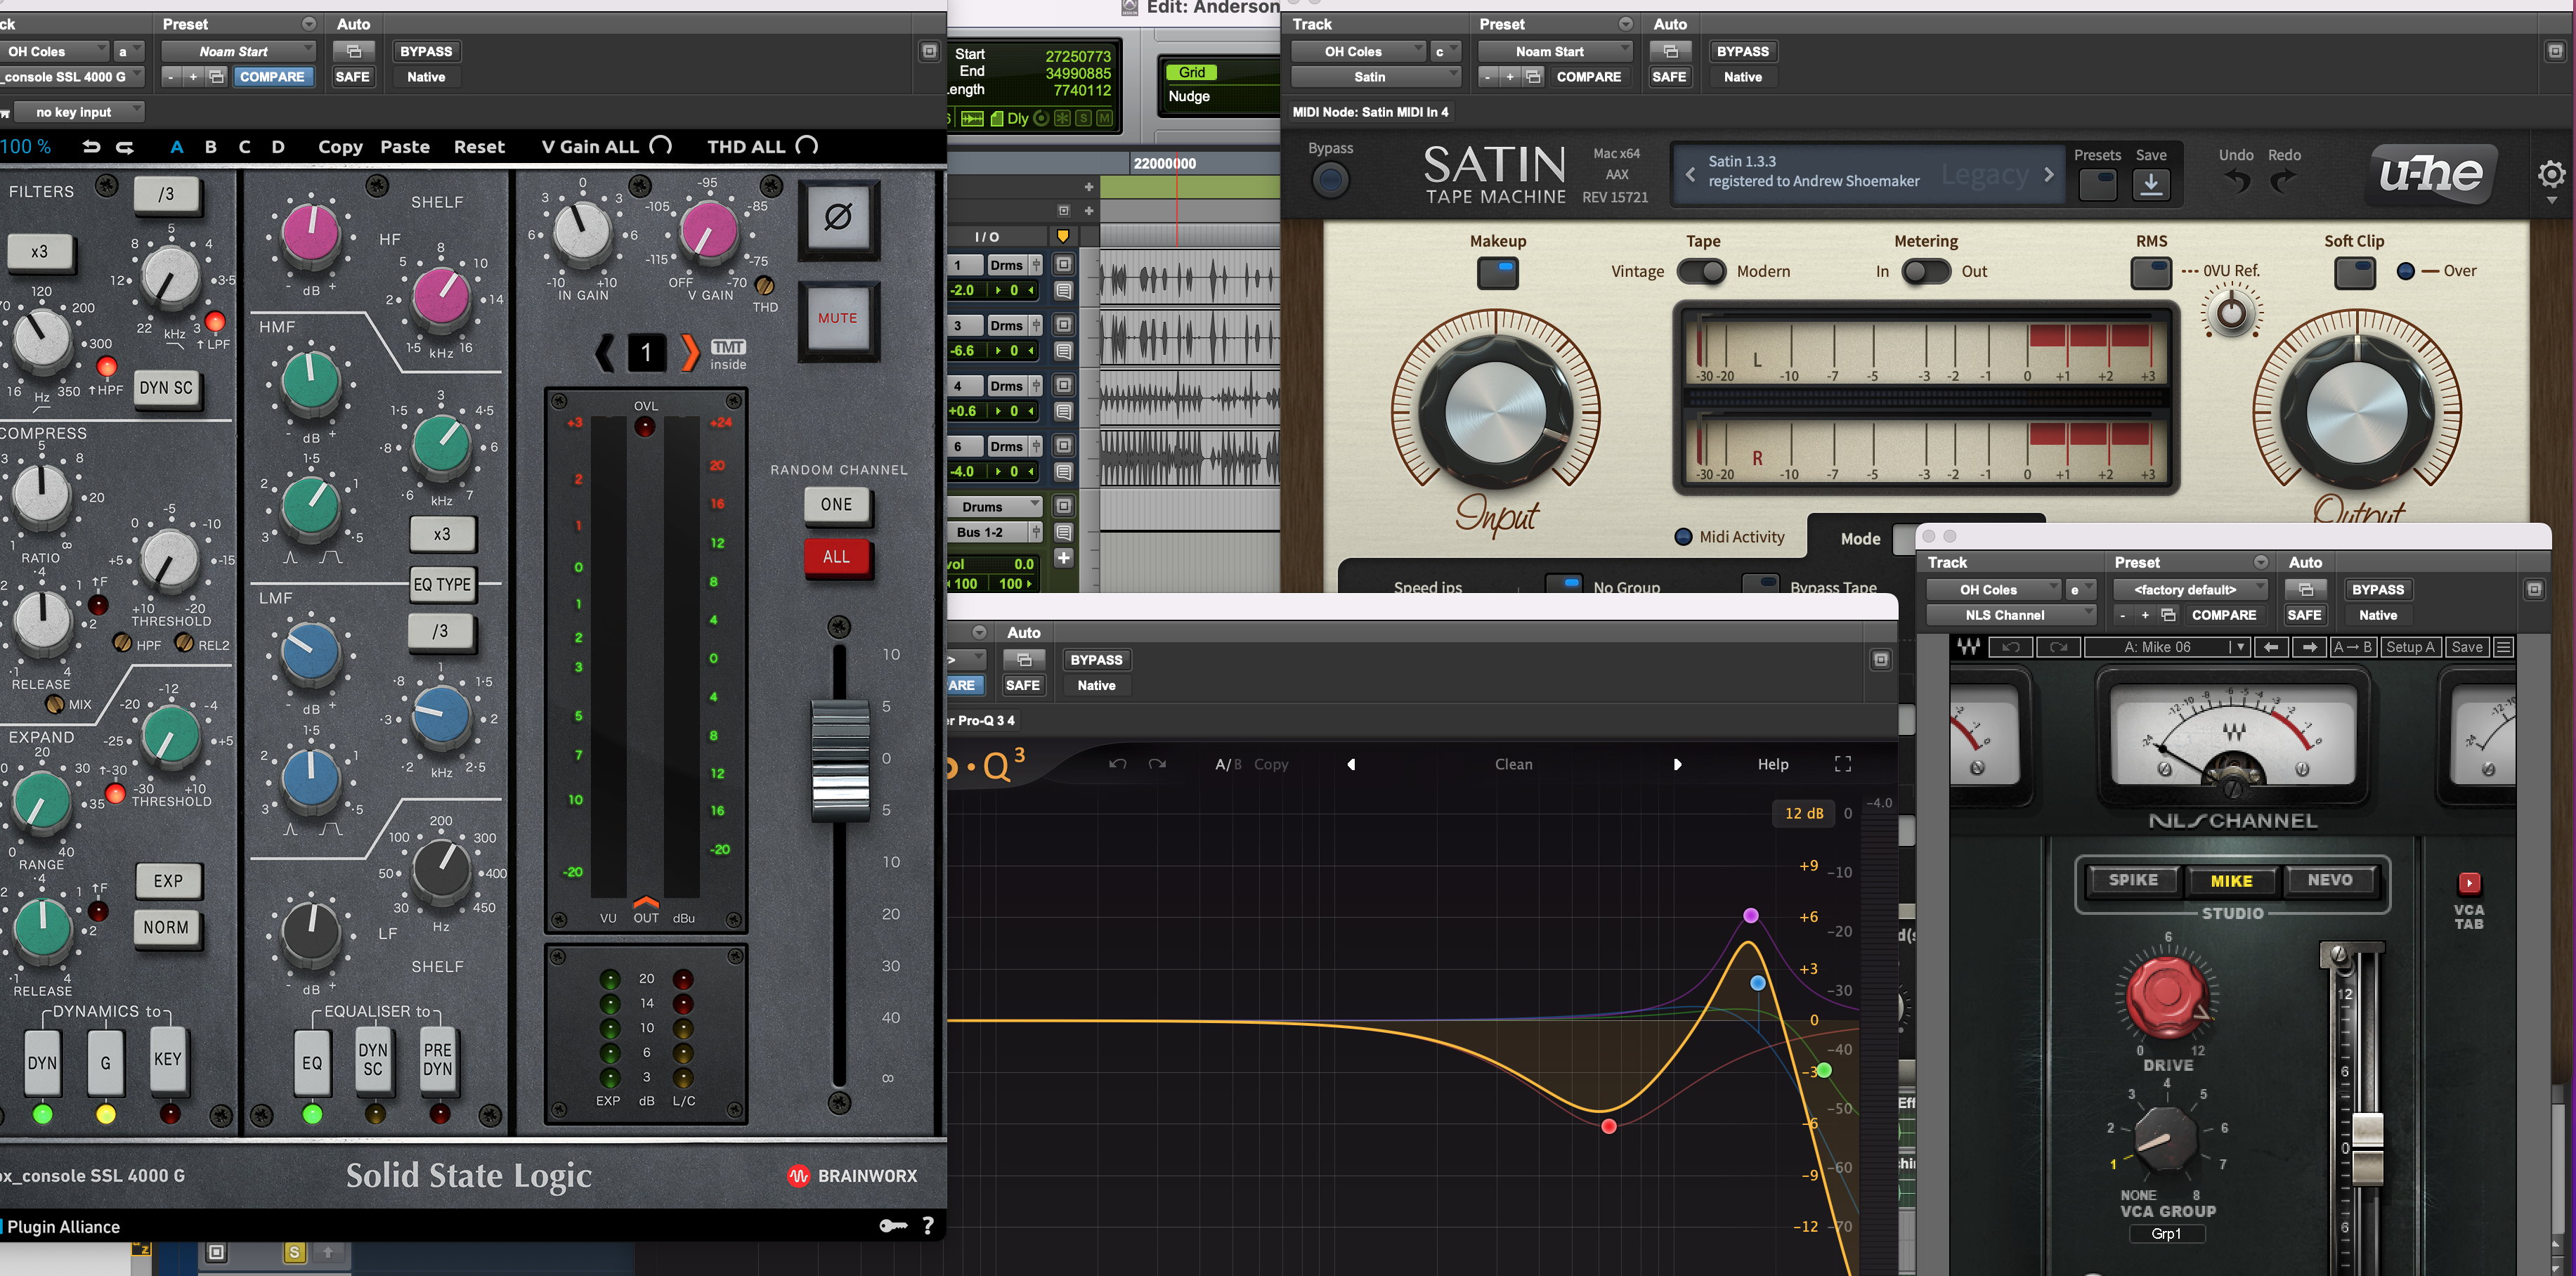Click random channel ALL button
2576x1276 pixels.
point(837,558)
